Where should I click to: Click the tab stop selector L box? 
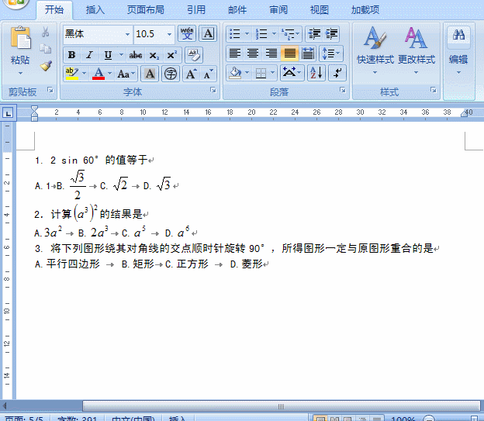(8, 113)
